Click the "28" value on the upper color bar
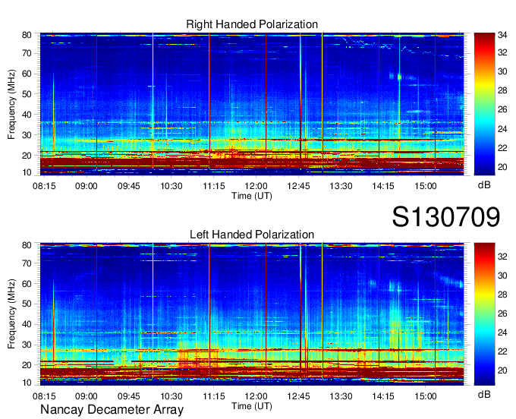The height and width of the screenshot is (419, 516). point(502,90)
